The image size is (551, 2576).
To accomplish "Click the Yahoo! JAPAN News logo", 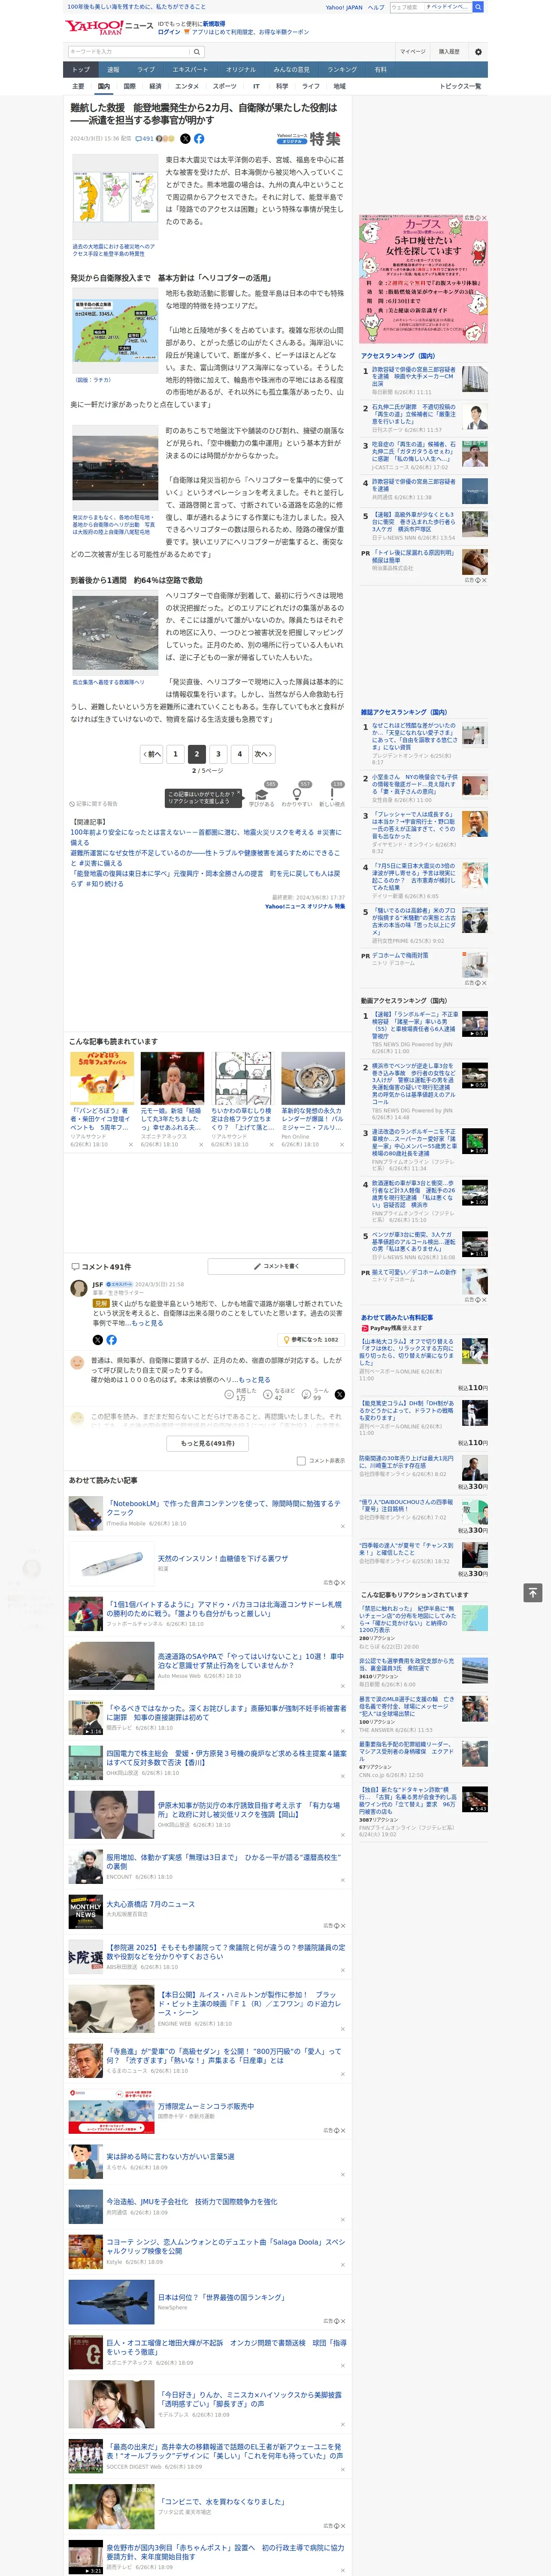I will pos(109,27).
